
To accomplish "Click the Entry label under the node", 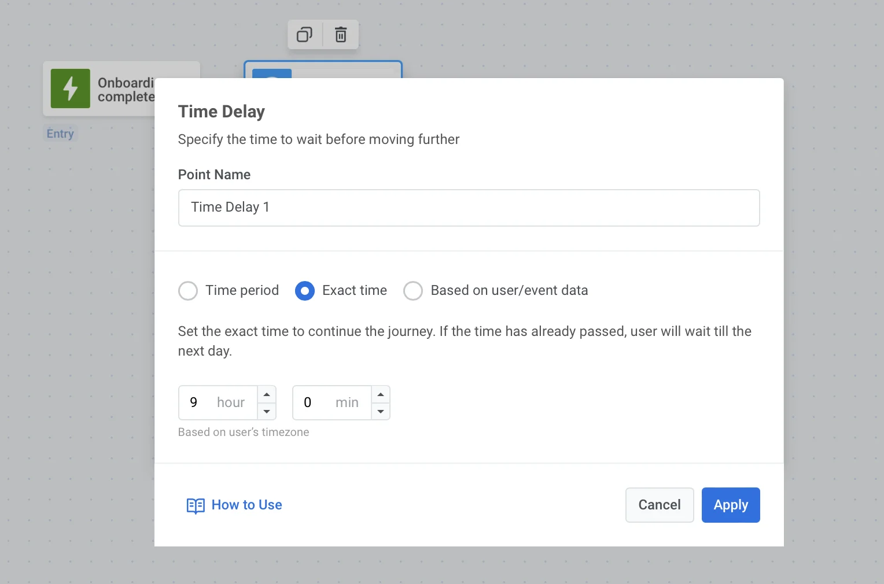I will pyautogui.click(x=60, y=134).
